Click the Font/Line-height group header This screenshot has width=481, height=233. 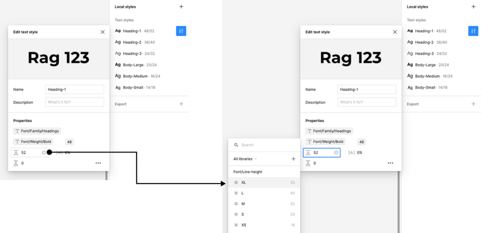point(248,172)
